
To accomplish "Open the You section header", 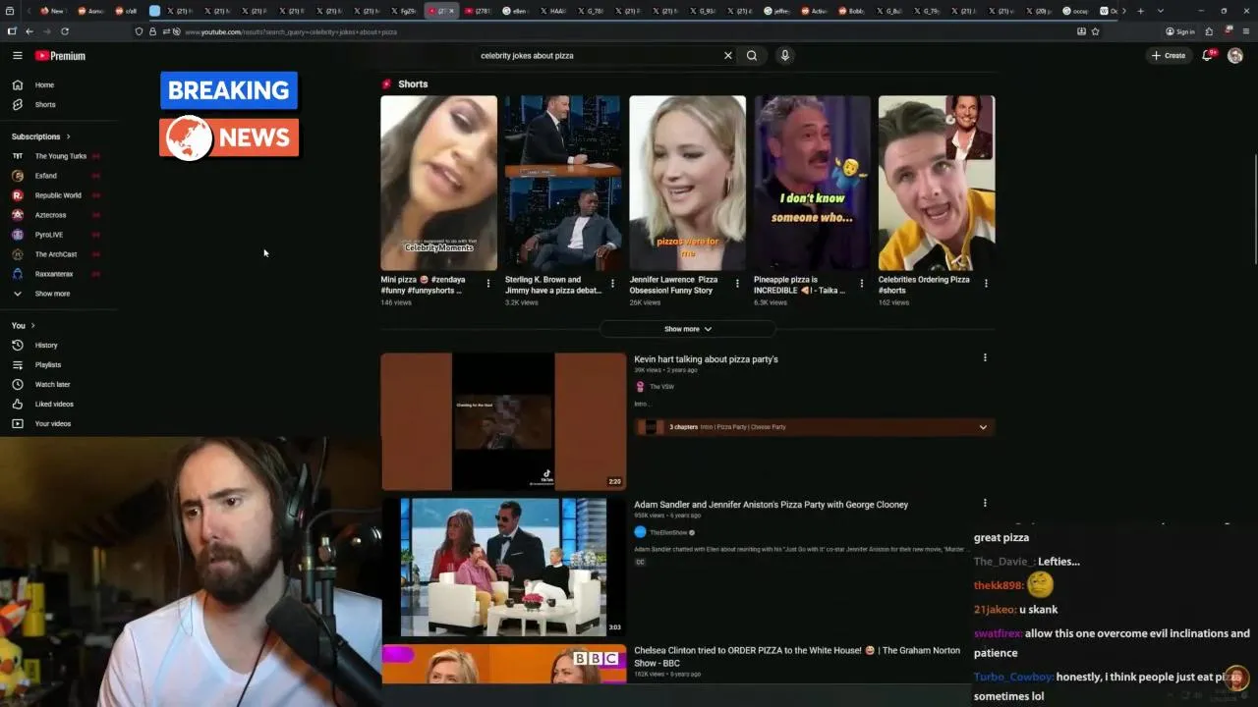I will pos(24,325).
